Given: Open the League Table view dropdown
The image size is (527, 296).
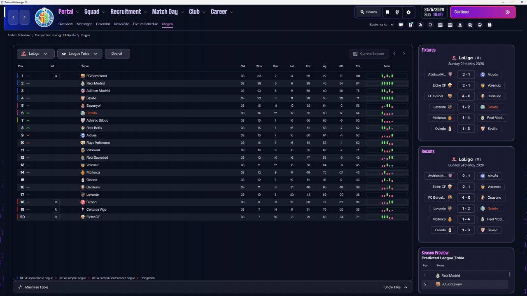Looking at the screenshot, I should [x=79, y=54].
